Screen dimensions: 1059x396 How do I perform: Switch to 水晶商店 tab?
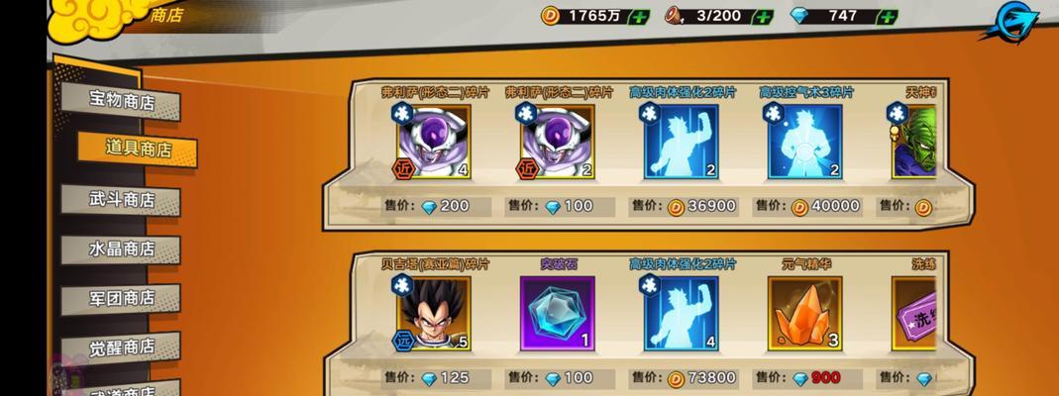(122, 248)
